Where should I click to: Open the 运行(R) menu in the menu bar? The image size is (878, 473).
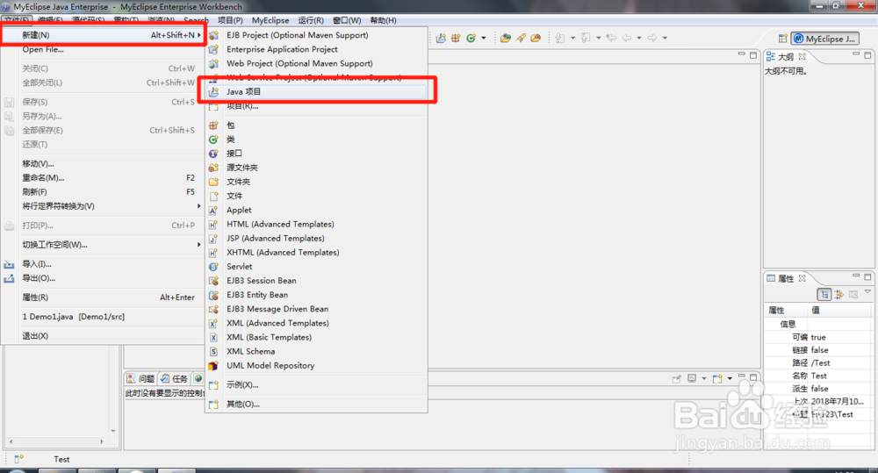(x=311, y=20)
